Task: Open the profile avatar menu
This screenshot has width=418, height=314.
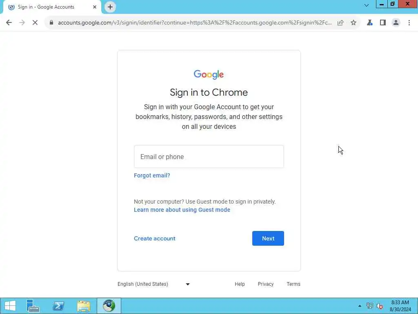Action: [x=396, y=23]
